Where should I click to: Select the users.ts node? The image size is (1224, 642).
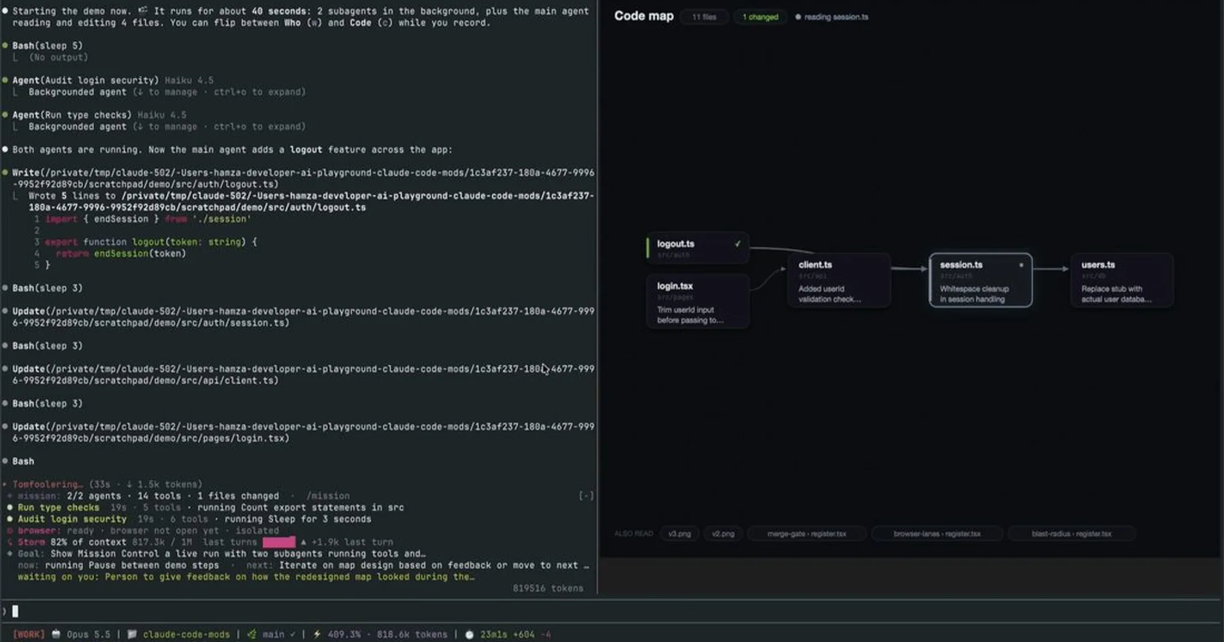coord(1122,280)
